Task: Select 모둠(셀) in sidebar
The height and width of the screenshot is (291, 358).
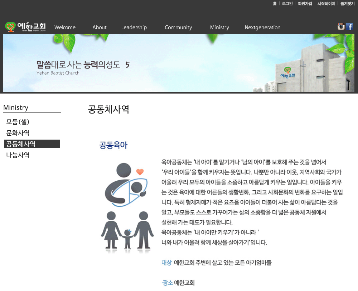Action: click(x=18, y=122)
